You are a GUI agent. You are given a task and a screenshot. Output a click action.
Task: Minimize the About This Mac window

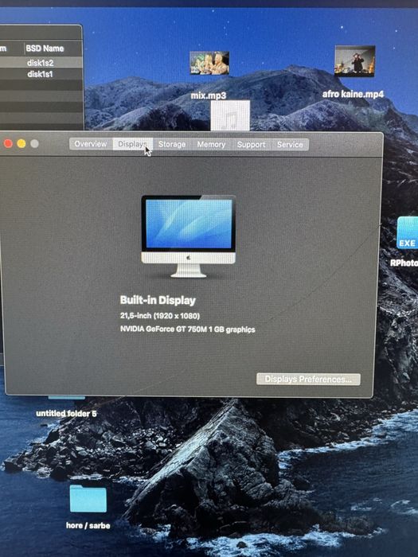click(x=21, y=143)
